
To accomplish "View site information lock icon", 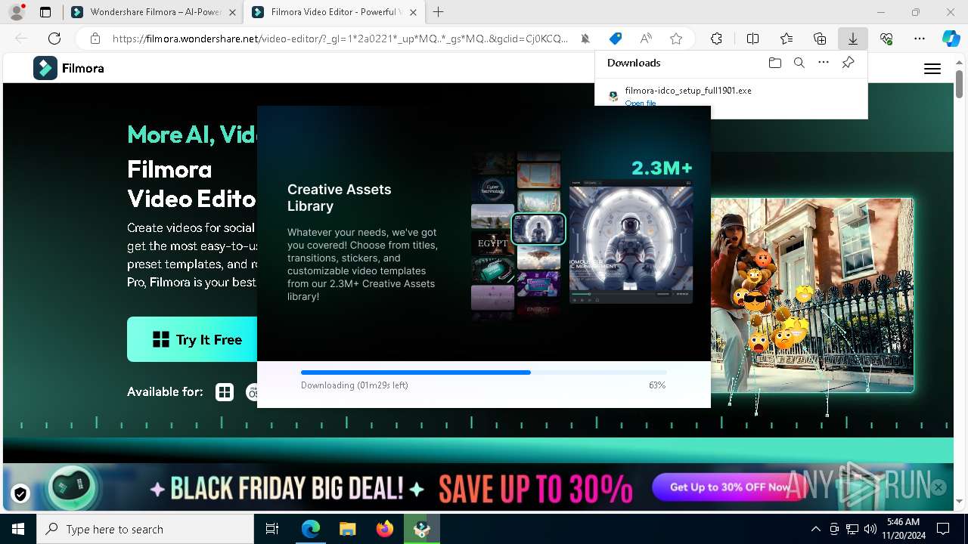I will (x=95, y=39).
